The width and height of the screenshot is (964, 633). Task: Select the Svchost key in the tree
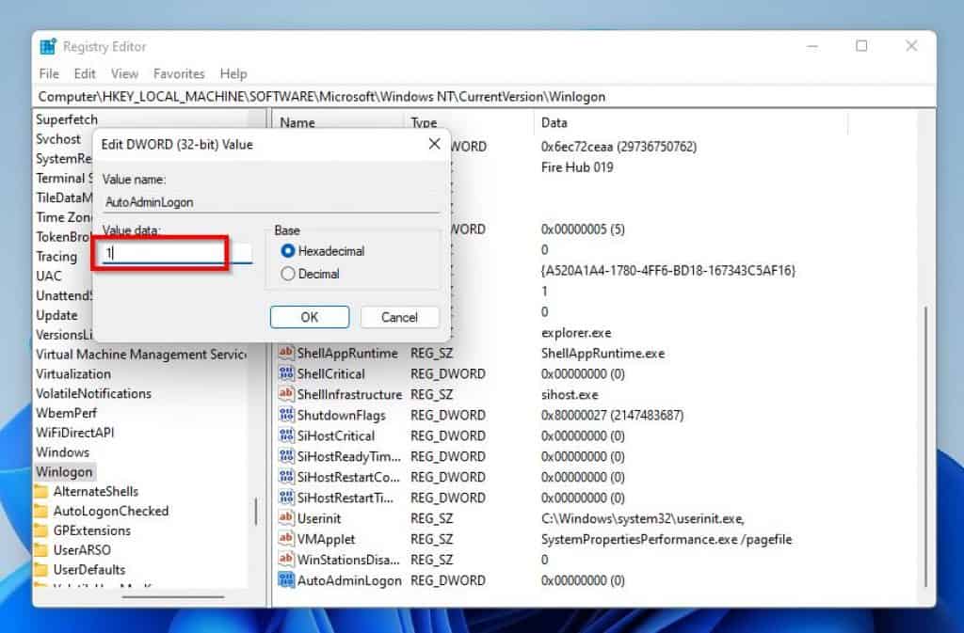[x=57, y=139]
